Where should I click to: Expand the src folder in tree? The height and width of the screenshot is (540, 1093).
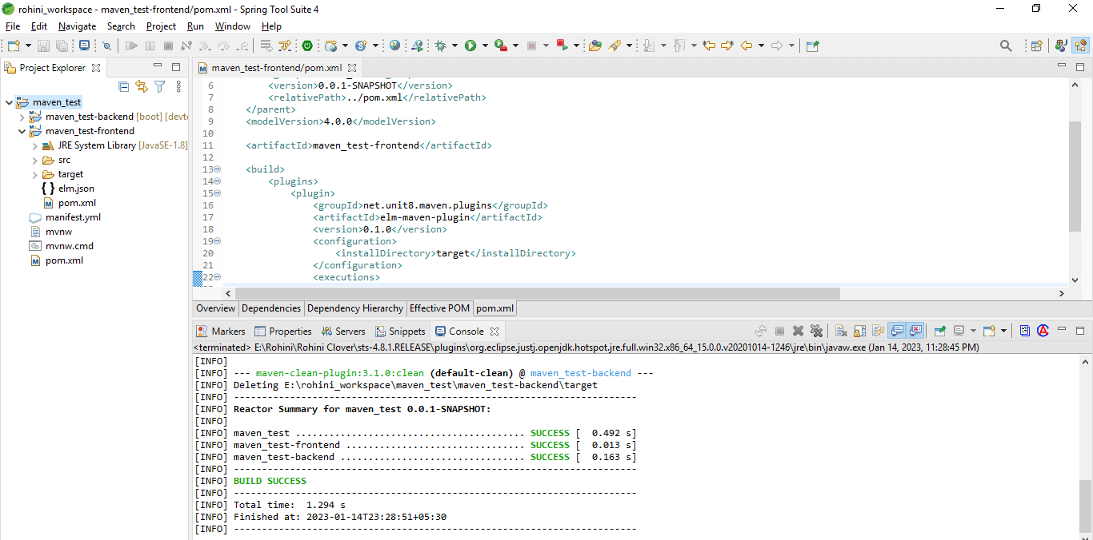tap(34, 160)
